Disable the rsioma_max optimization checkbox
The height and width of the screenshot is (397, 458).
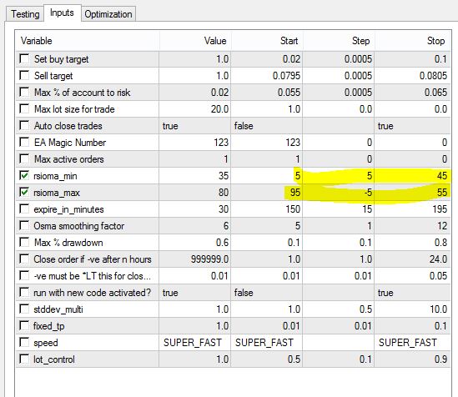[24, 192]
